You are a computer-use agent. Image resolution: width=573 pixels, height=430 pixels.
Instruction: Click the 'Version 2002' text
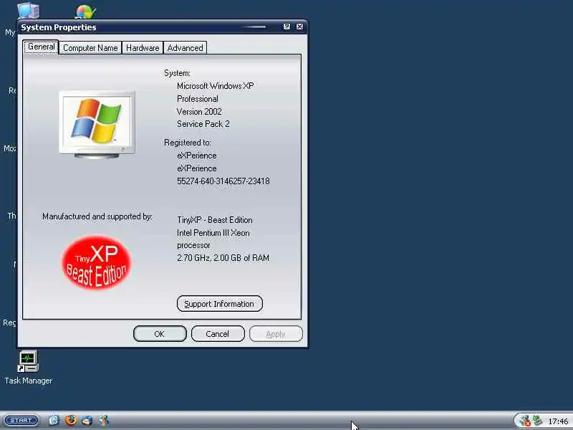click(x=199, y=112)
